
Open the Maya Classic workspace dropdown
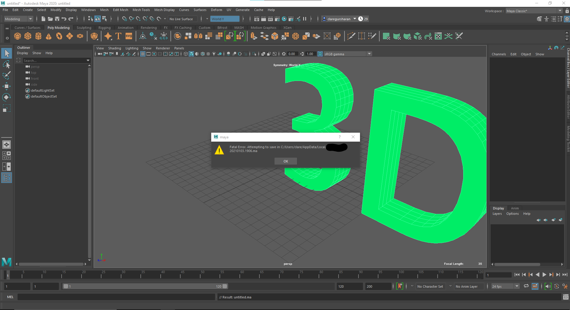(x=560, y=11)
